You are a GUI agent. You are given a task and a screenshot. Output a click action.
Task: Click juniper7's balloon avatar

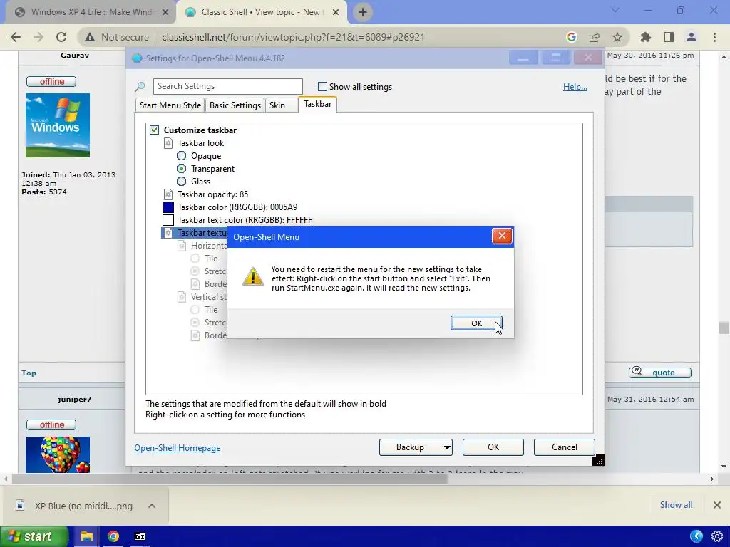(x=58, y=454)
